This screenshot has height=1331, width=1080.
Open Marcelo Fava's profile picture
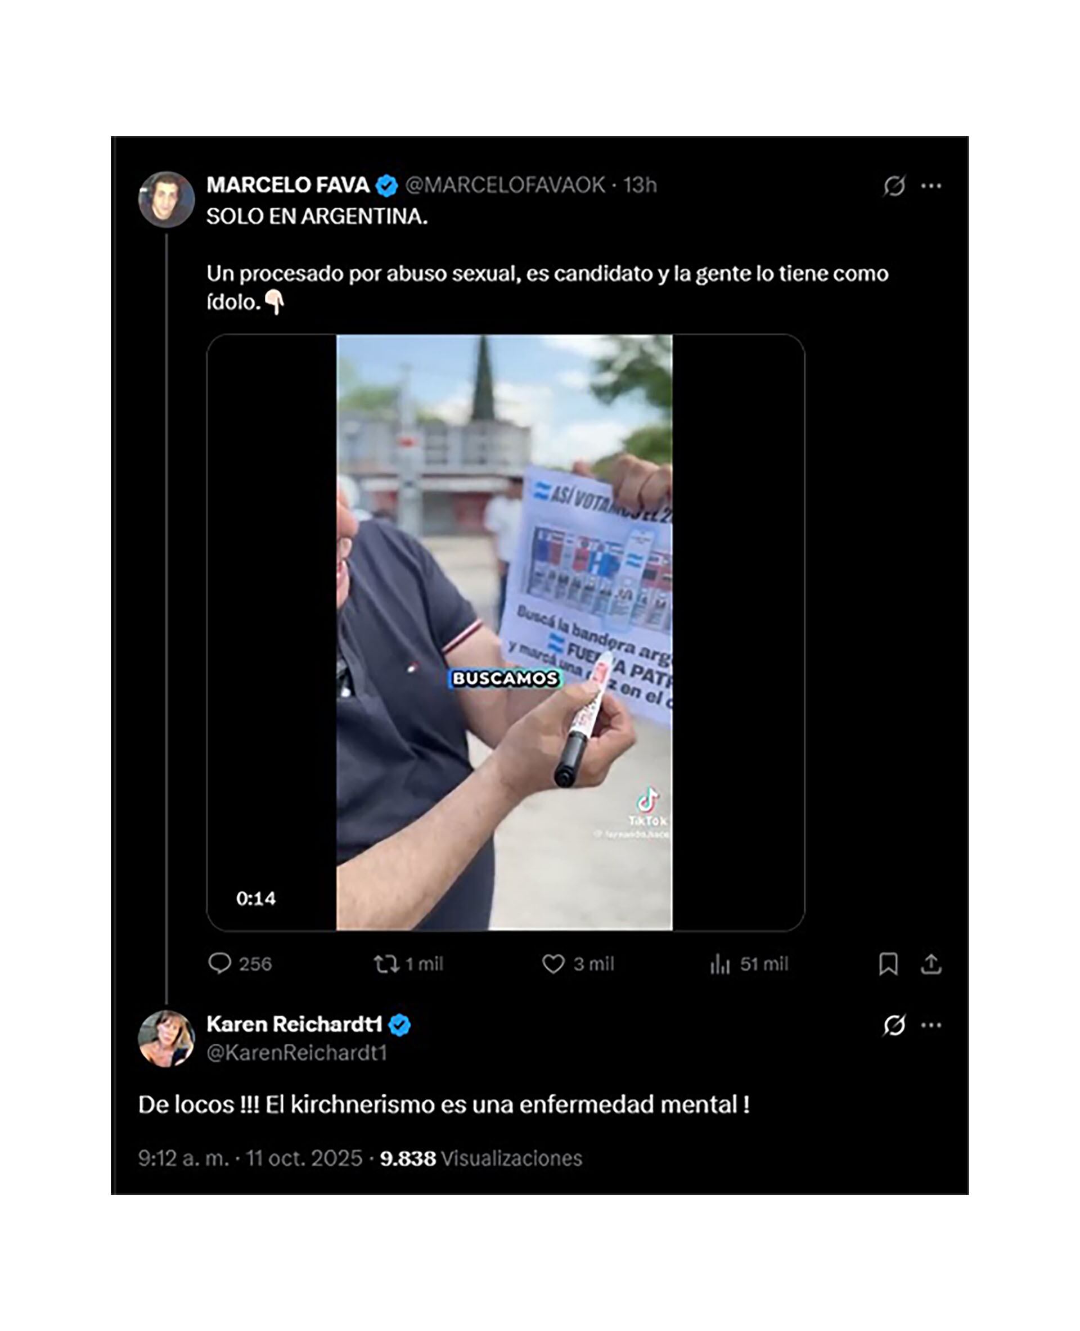pyautogui.click(x=166, y=199)
